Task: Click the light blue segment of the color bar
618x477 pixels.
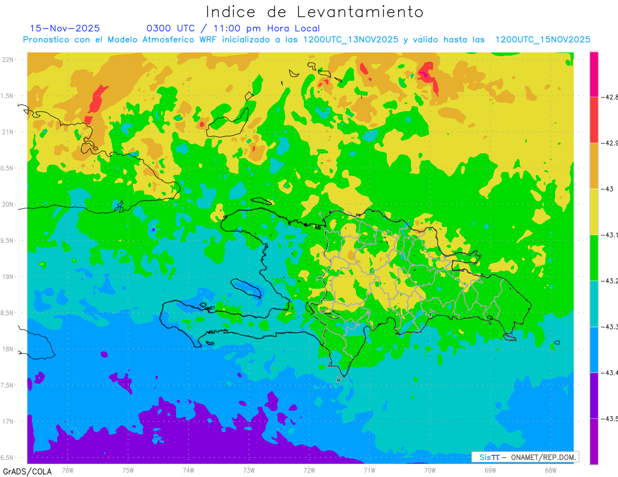Action: (594, 350)
